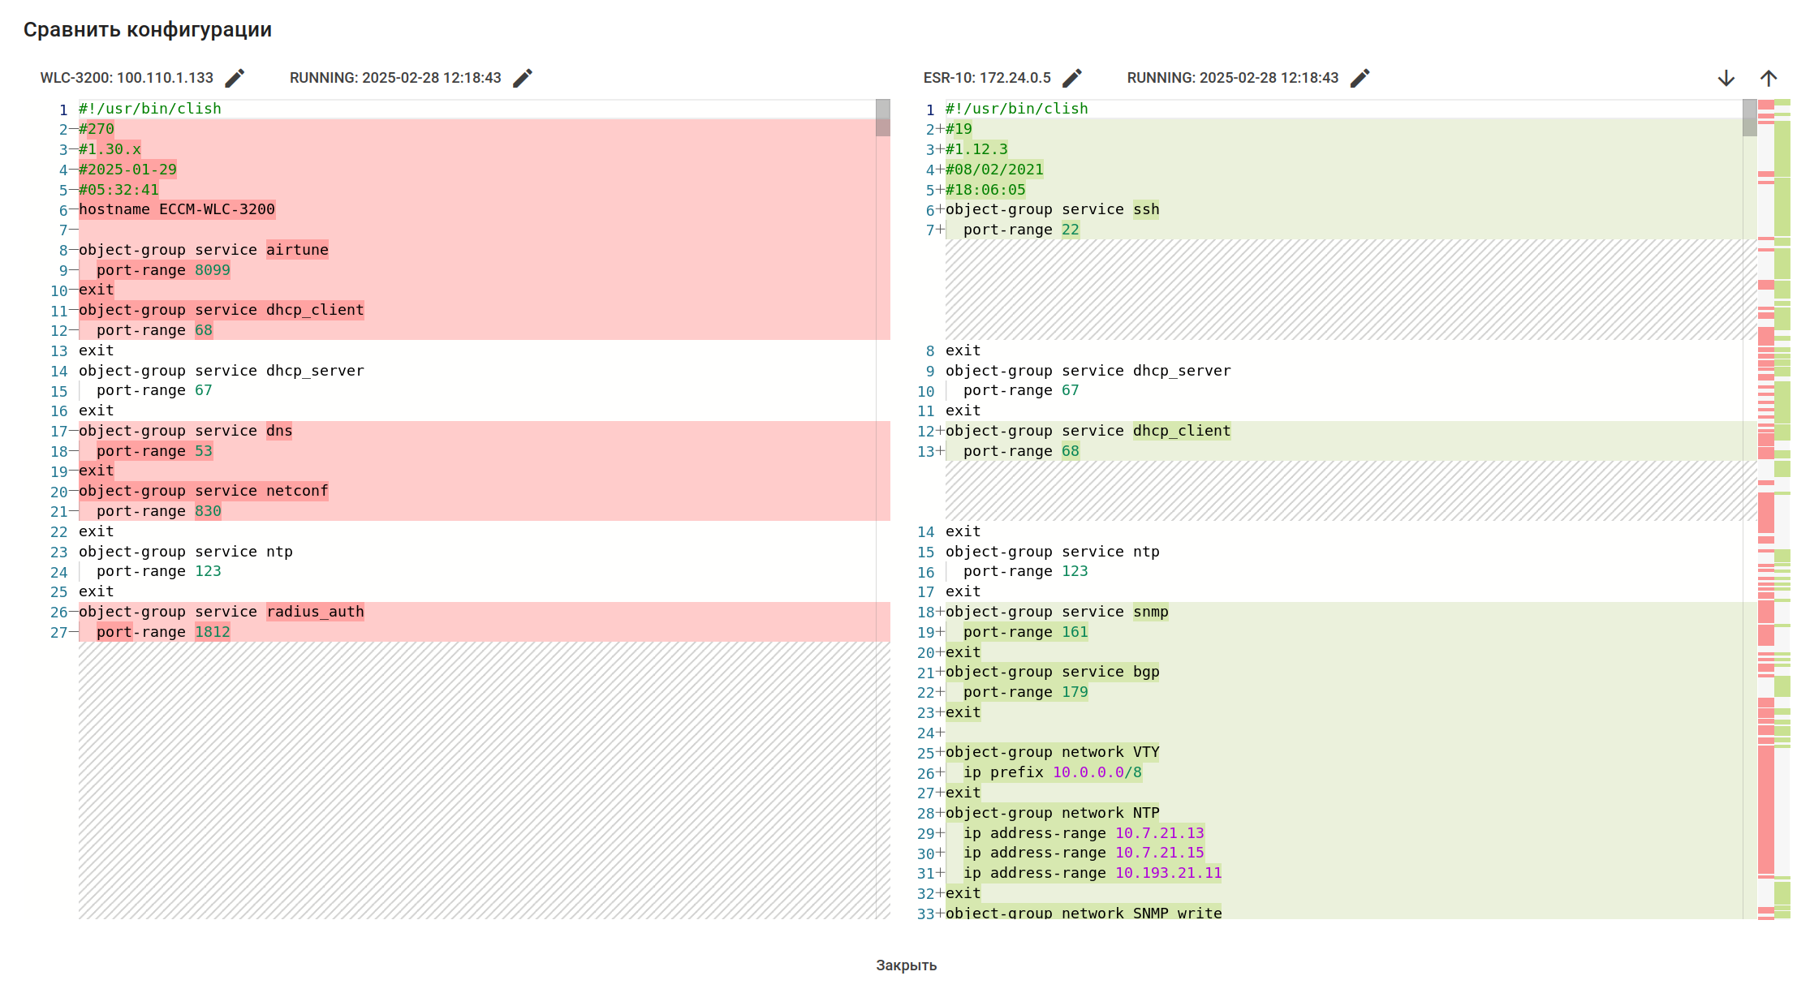This screenshot has height=1006, width=1810.
Task: Jump to previous difference up arrow
Action: click(1769, 78)
